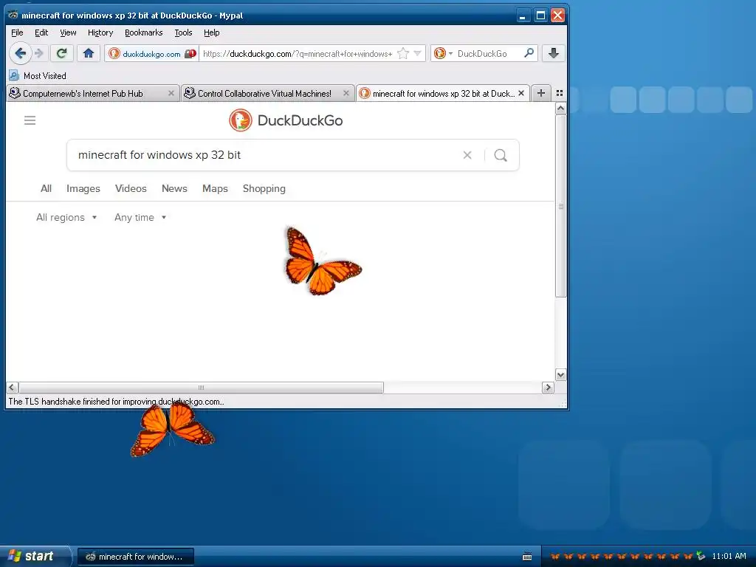Click the butterfly in the browser page
756x567 pixels.
point(322,262)
